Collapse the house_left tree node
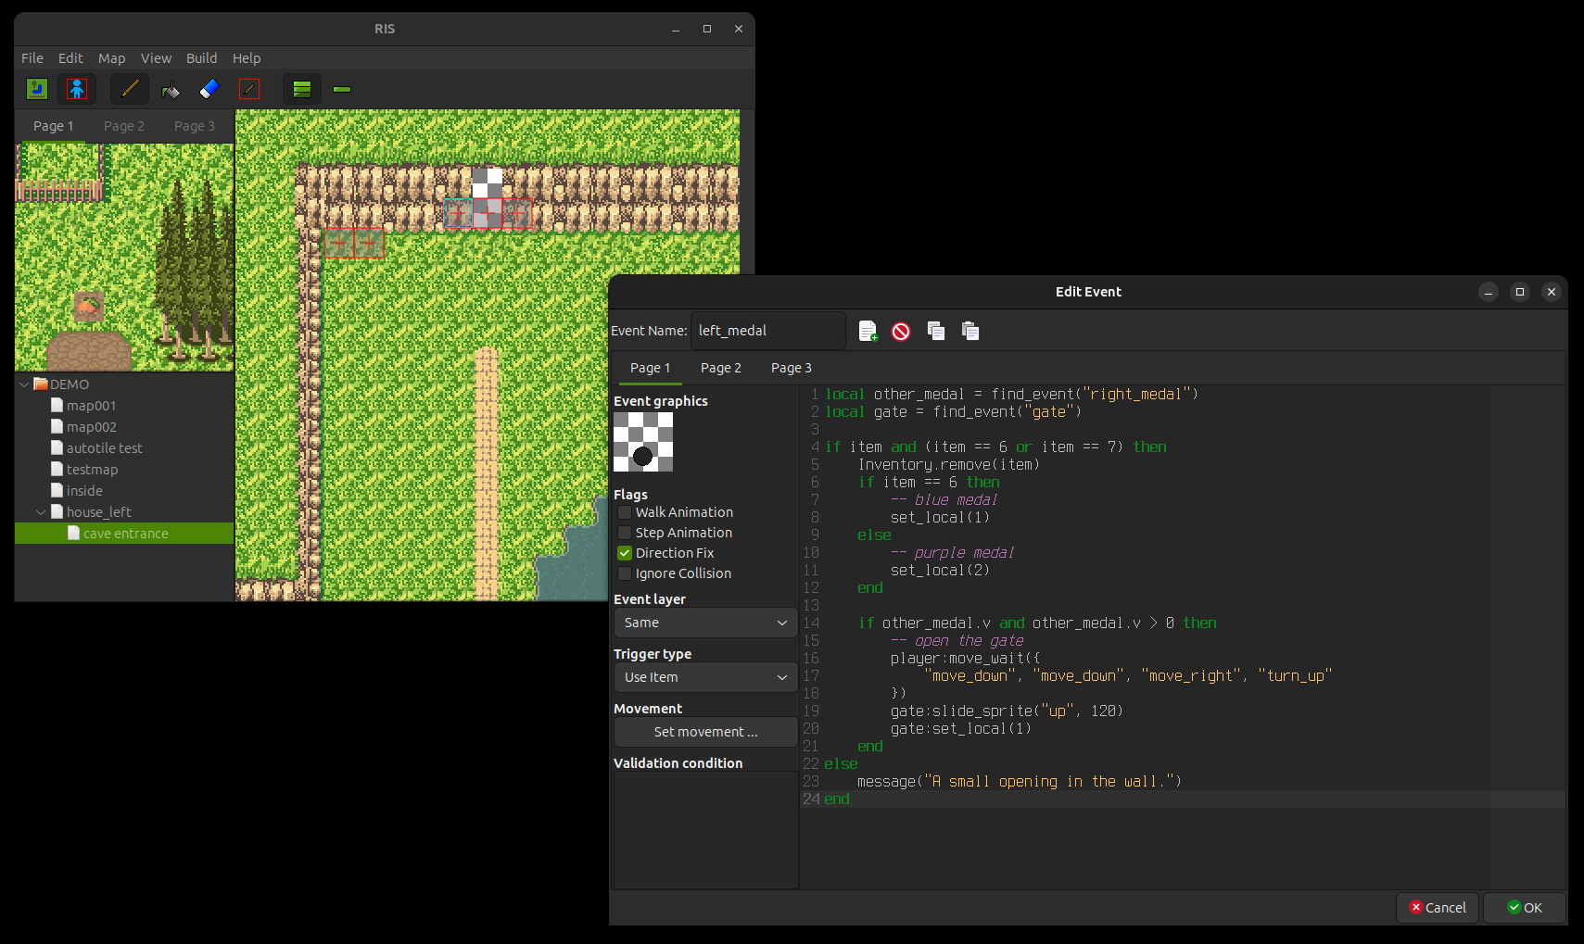This screenshot has height=944, width=1584. pos(41,512)
